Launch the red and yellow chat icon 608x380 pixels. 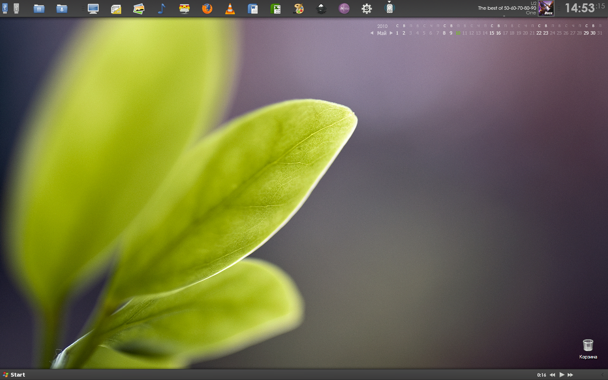coord(185,8)
